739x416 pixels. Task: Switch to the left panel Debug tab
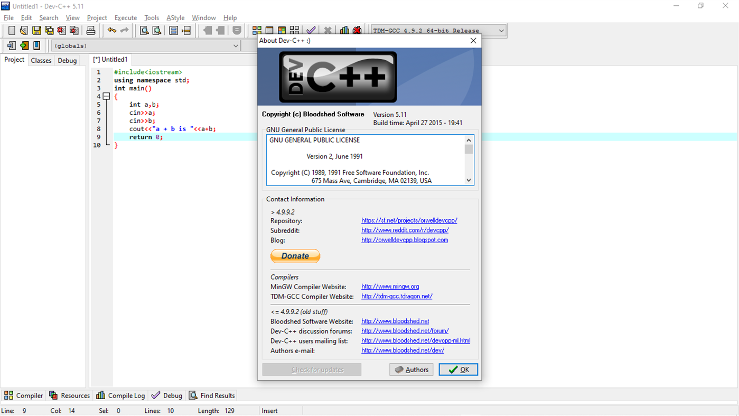tap(67, 60)
